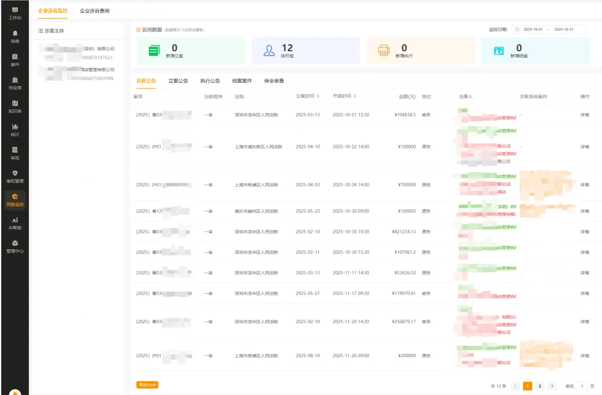Go to 案件 cases section
The image size is (602, 395).
pos(14,60)
